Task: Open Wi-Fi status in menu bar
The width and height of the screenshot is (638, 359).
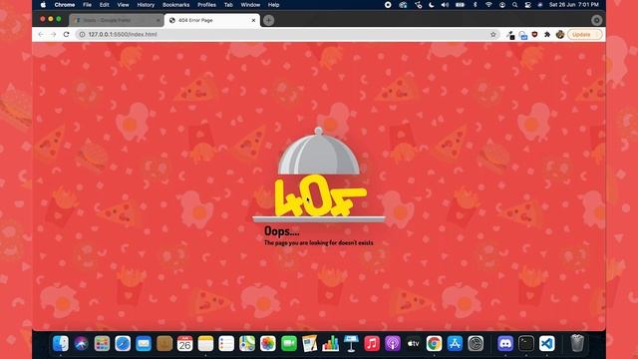Action: pyautogui.click(x=488, y=5)
